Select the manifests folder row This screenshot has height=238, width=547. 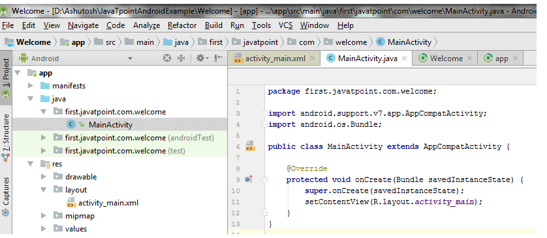point(119,86)
